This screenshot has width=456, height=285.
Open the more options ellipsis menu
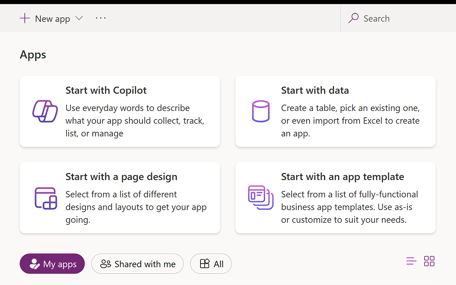(x=101, y=18)
